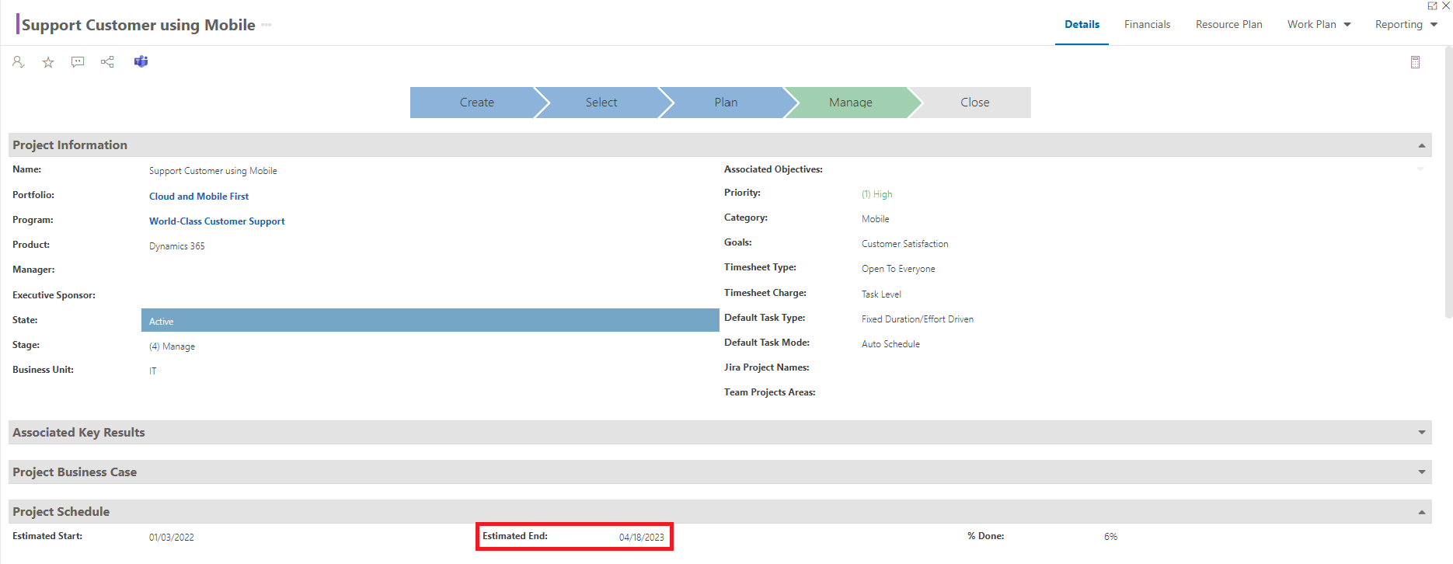Image resolution: width=1453 pixels, height=564 pixels.
Task: Select the Close stage in workflow
Action: coord(974,103)
